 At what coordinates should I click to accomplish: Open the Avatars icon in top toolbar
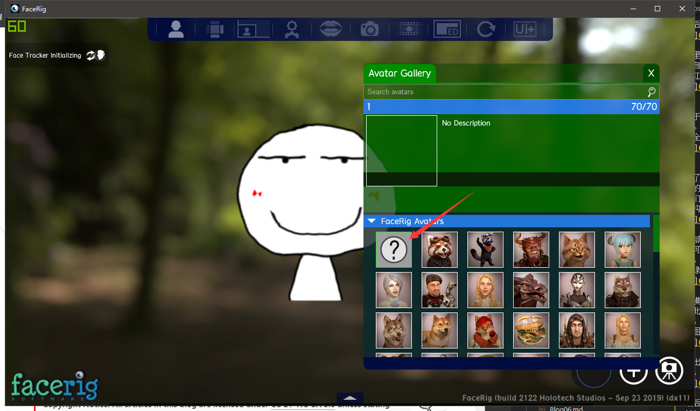176,29
